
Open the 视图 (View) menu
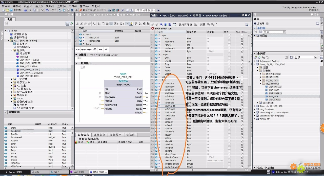pos(28,6)
